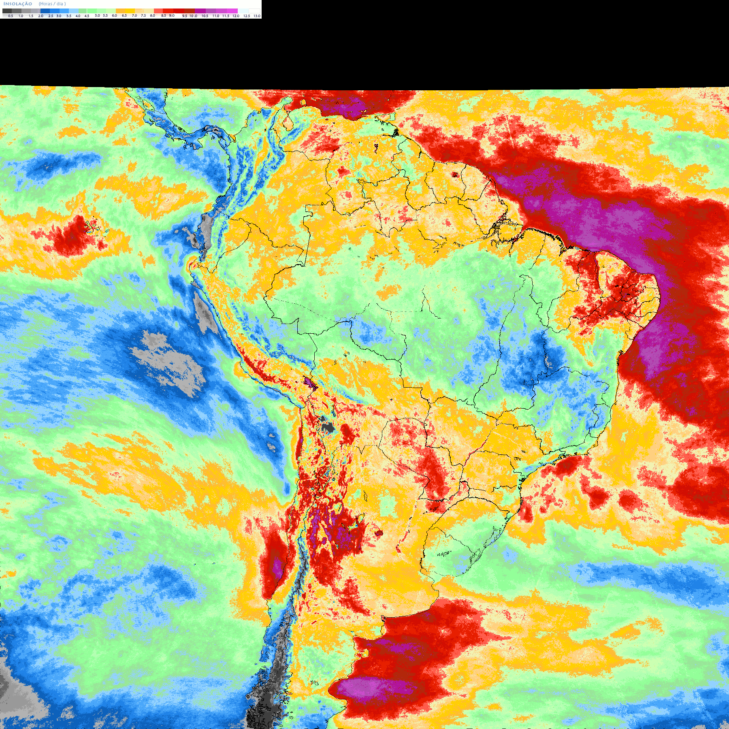Click the '8.5' legend value
The height and width of the screenshot is (729, 729).
click(x=164, y=15)
